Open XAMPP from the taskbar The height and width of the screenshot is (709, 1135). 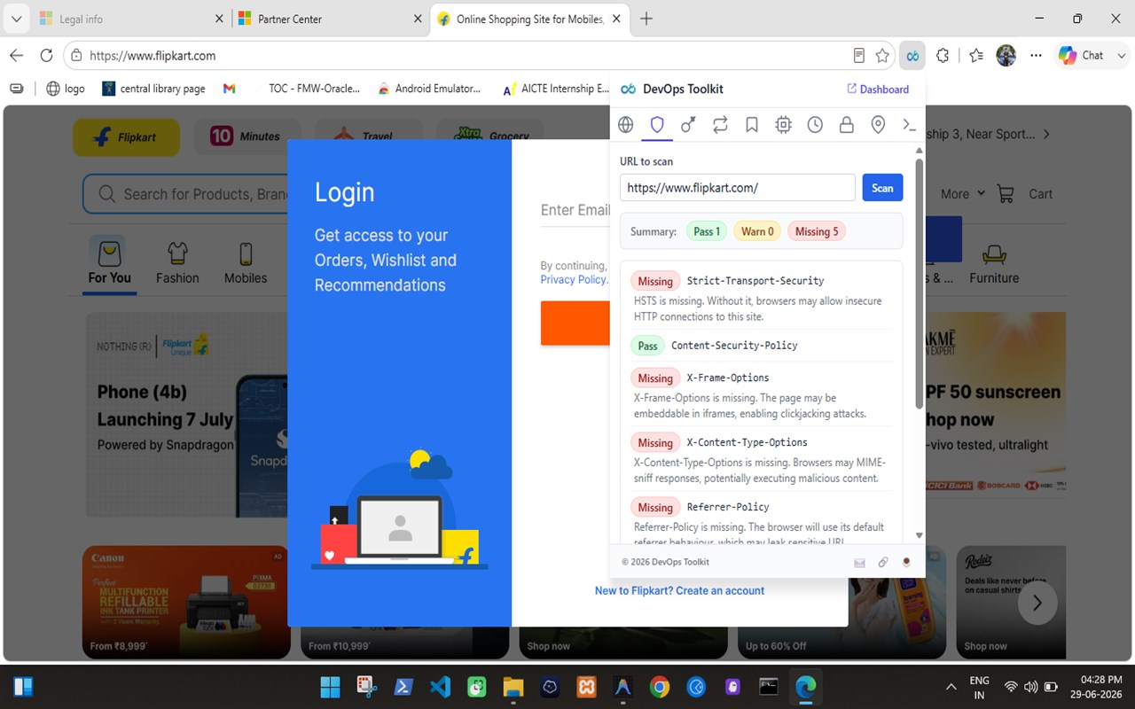tap(586, 687)
